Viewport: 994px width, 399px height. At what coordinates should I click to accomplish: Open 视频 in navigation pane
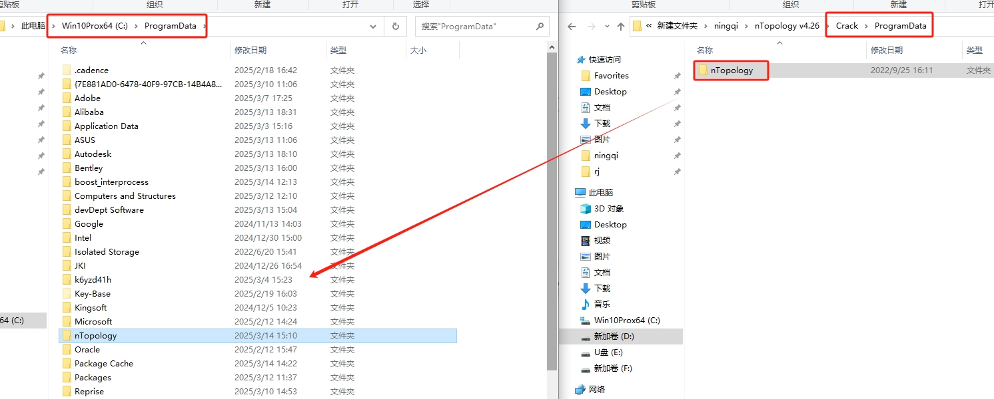pyautogui.click(x=602, y=240)
